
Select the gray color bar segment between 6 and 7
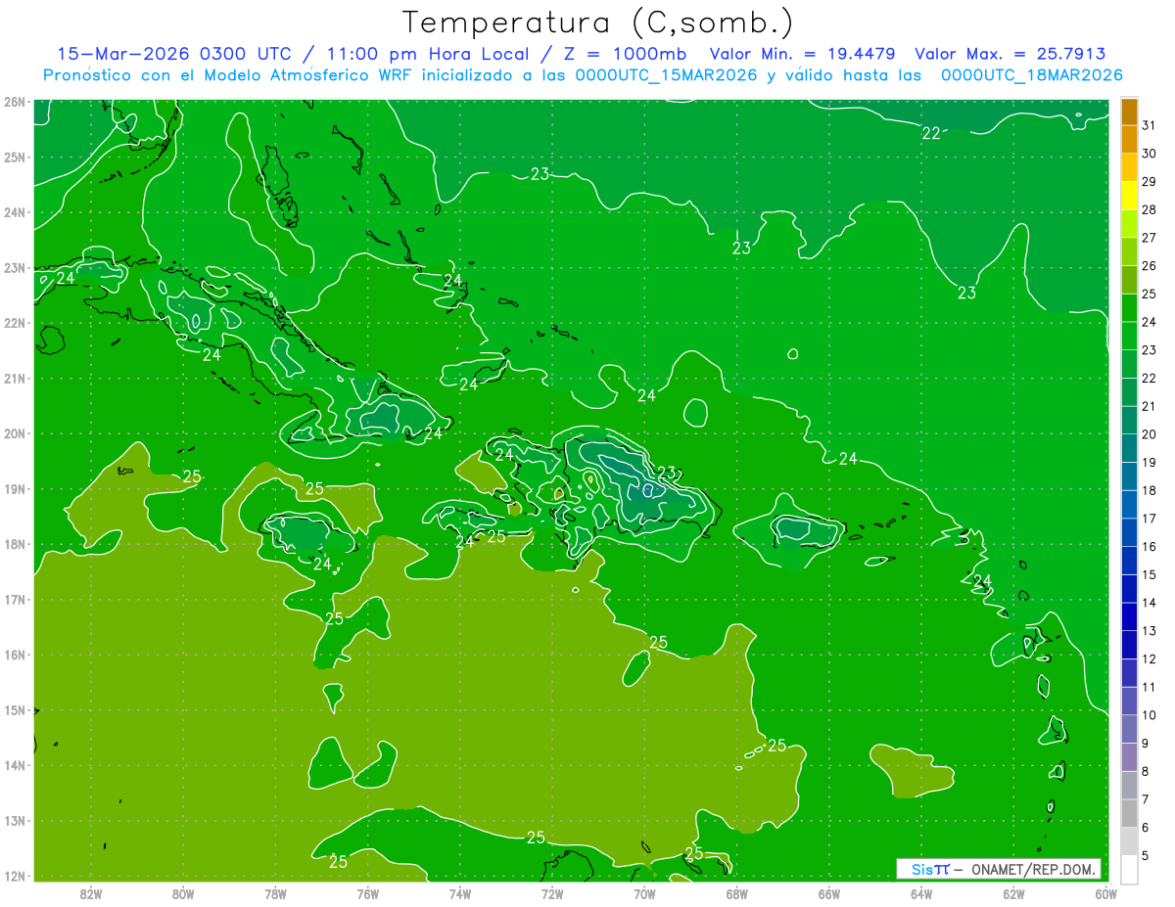pyautogui.click(x=1129, y=813)
